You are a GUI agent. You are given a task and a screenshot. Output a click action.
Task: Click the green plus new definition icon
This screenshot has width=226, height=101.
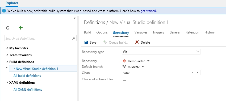point(21,28)
